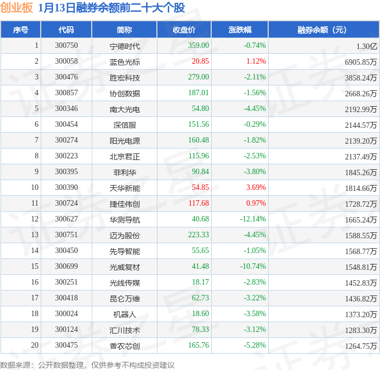Select the stock name 天华新能
The image size is (380, 370).
point(124,188)
